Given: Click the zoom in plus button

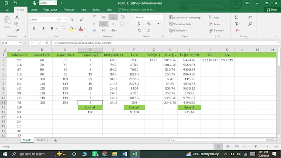Looking at the screenshot, I should coord(267,146).
